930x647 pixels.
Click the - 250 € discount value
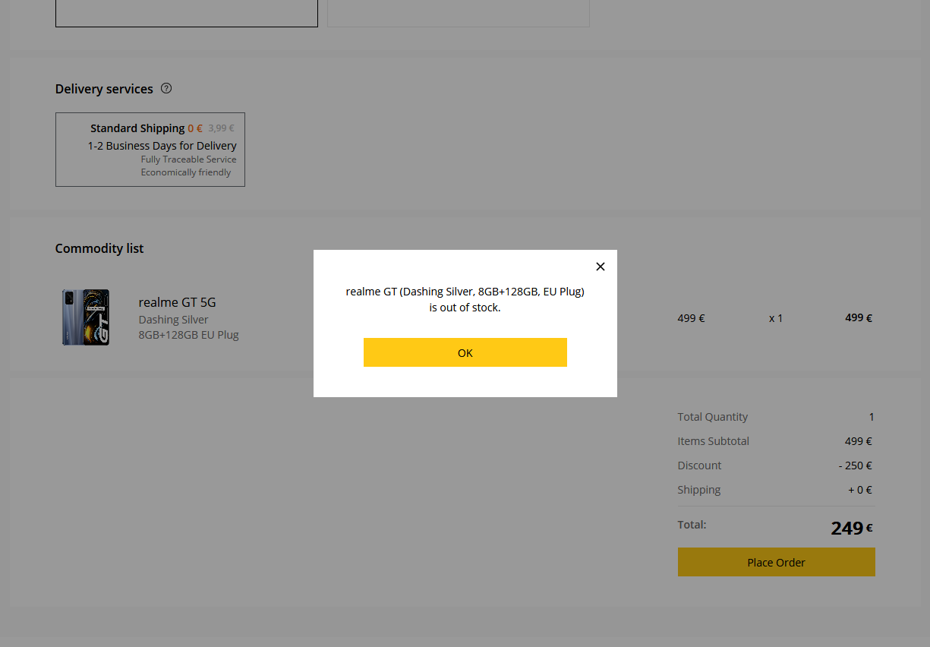856,466
